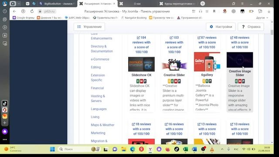The width and height of the screenshot is (279, 157).
Task: Open sidebar more options three dots
Action: coord(5,140)
